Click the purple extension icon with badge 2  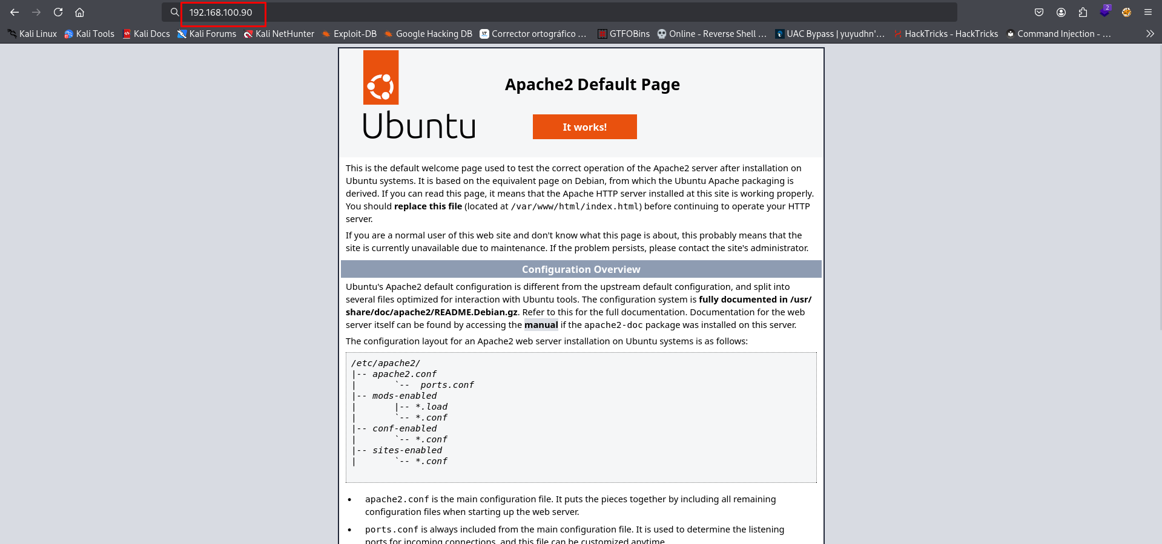pyautogui.click(x=1105, y=11)
